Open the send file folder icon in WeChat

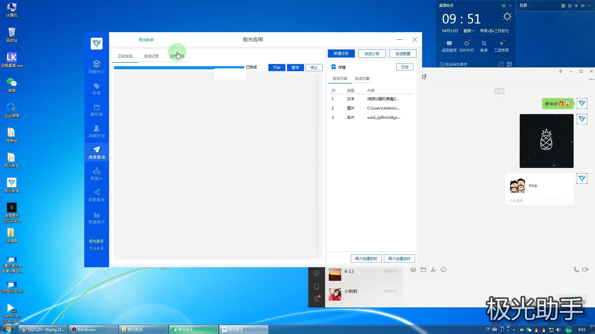coord(423,270)
